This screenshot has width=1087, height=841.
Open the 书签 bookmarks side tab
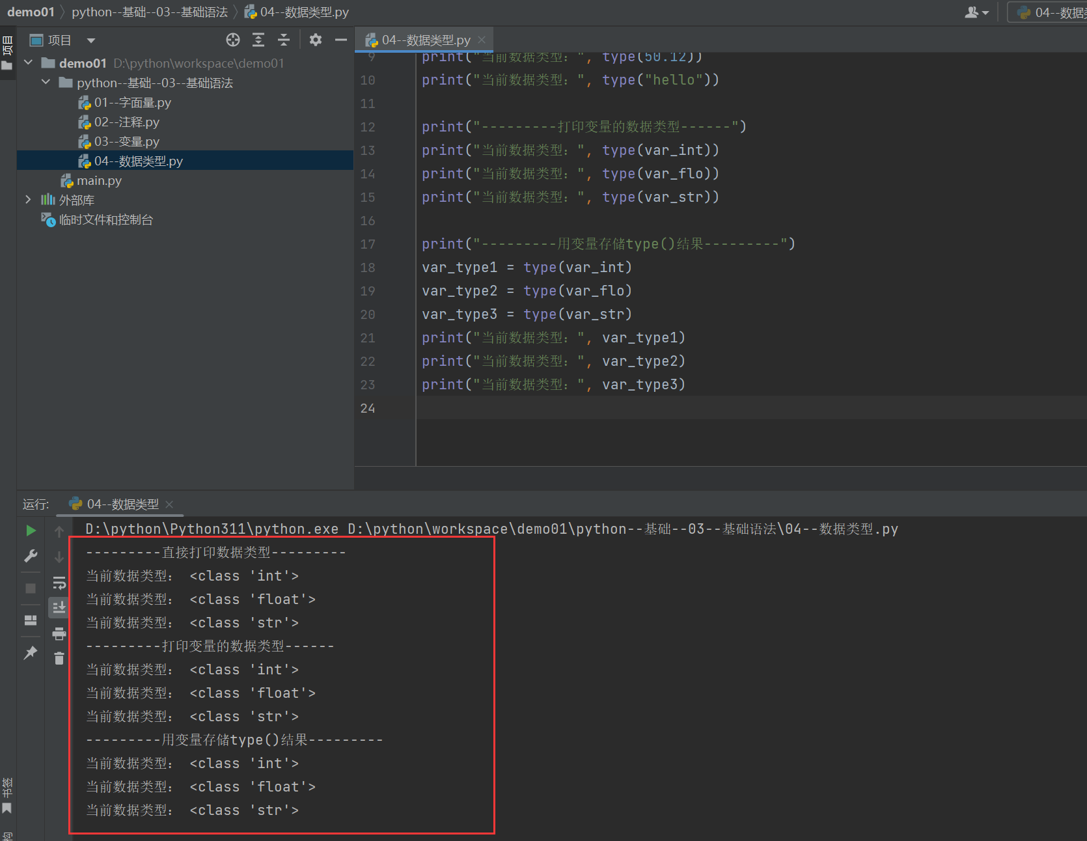[8, 795]
